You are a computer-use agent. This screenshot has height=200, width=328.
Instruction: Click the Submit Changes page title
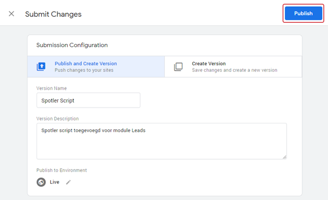point(53,14)
